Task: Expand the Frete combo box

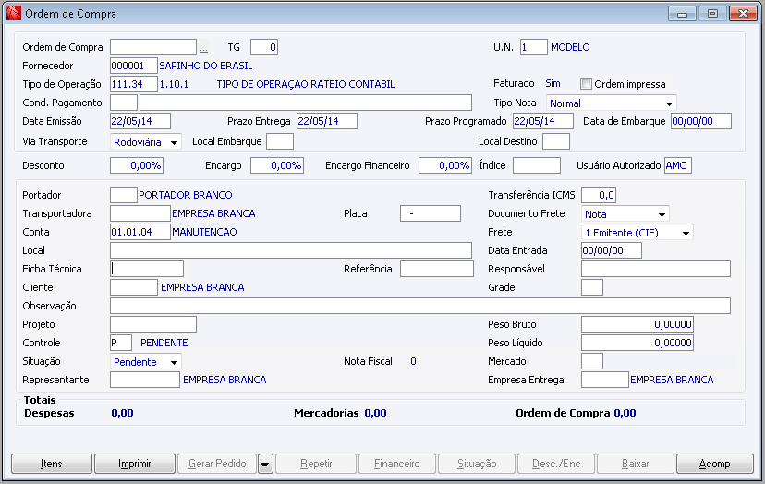Action: coord(684,233)
